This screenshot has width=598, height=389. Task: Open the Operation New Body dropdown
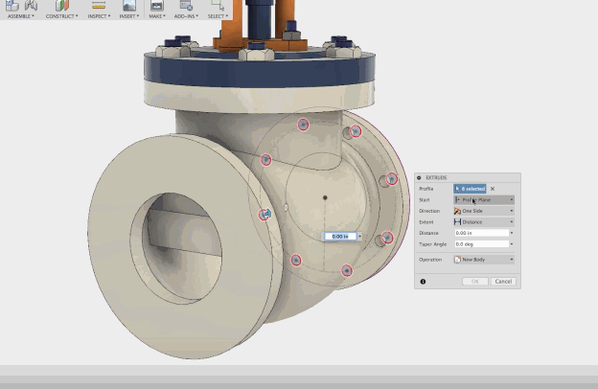tap(484, 260)
